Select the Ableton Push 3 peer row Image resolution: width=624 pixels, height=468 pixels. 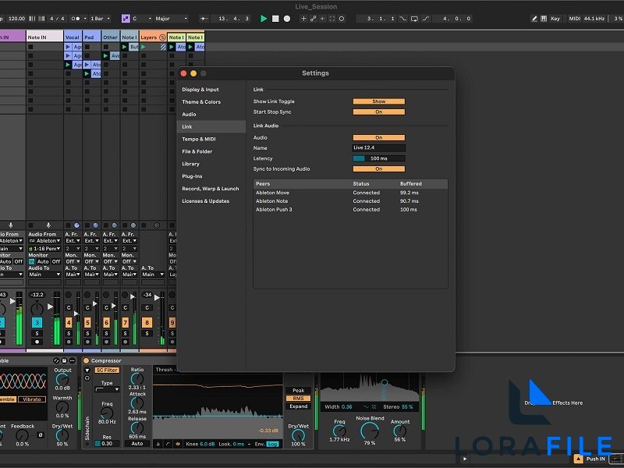point(350,209)
